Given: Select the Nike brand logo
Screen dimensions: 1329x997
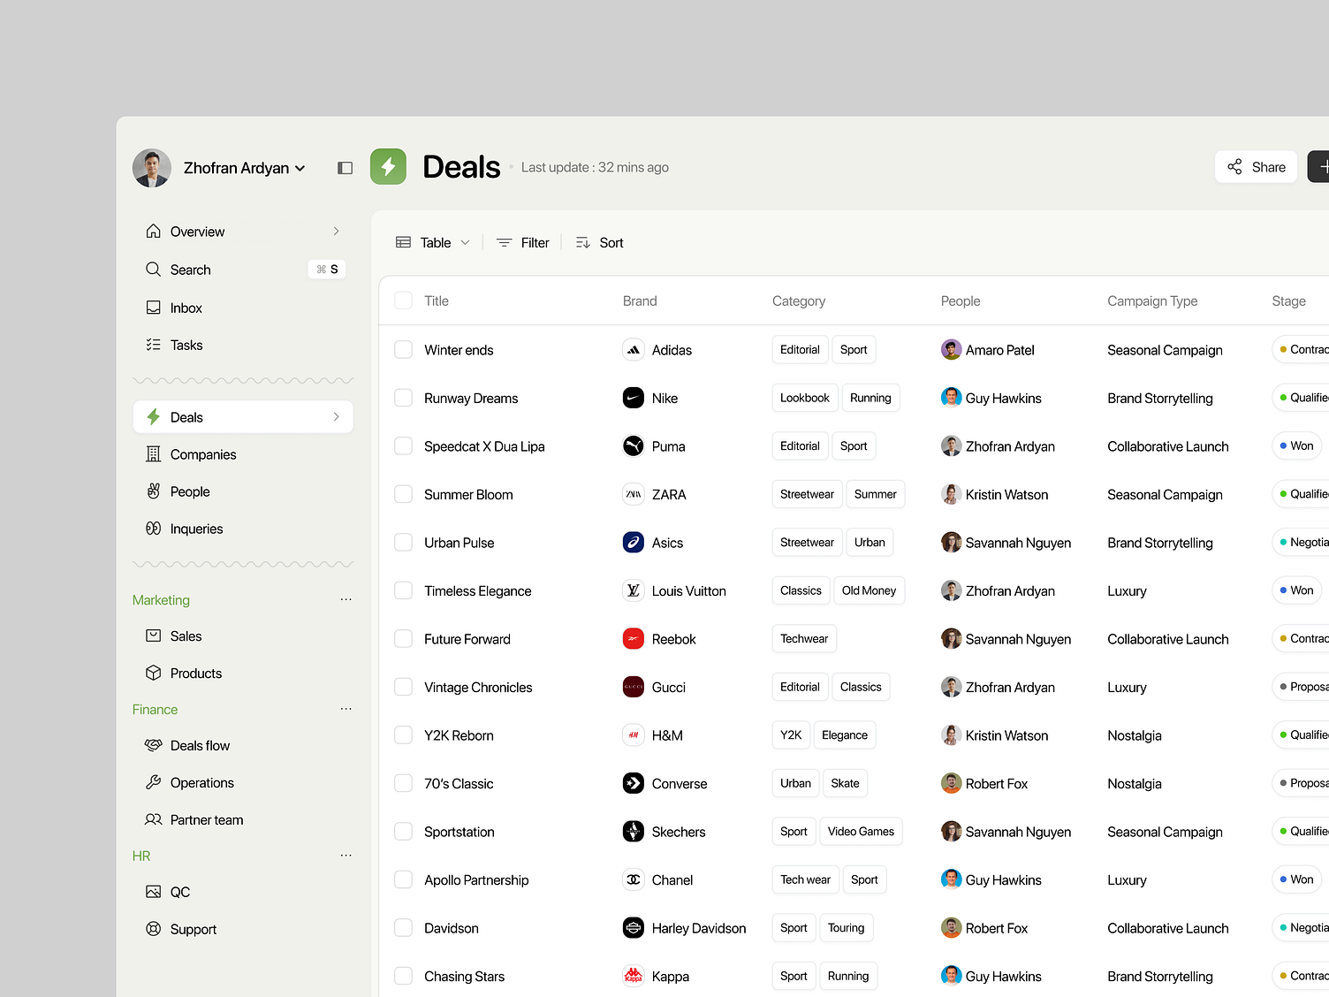Looking at the screenshot, I should tap(633, 398).
